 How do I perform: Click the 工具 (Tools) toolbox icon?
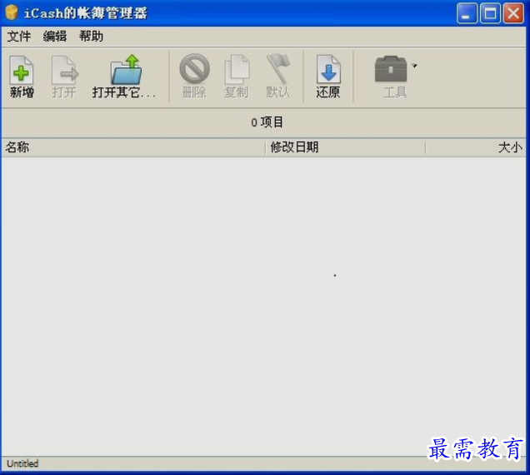[x=391, y=69]
